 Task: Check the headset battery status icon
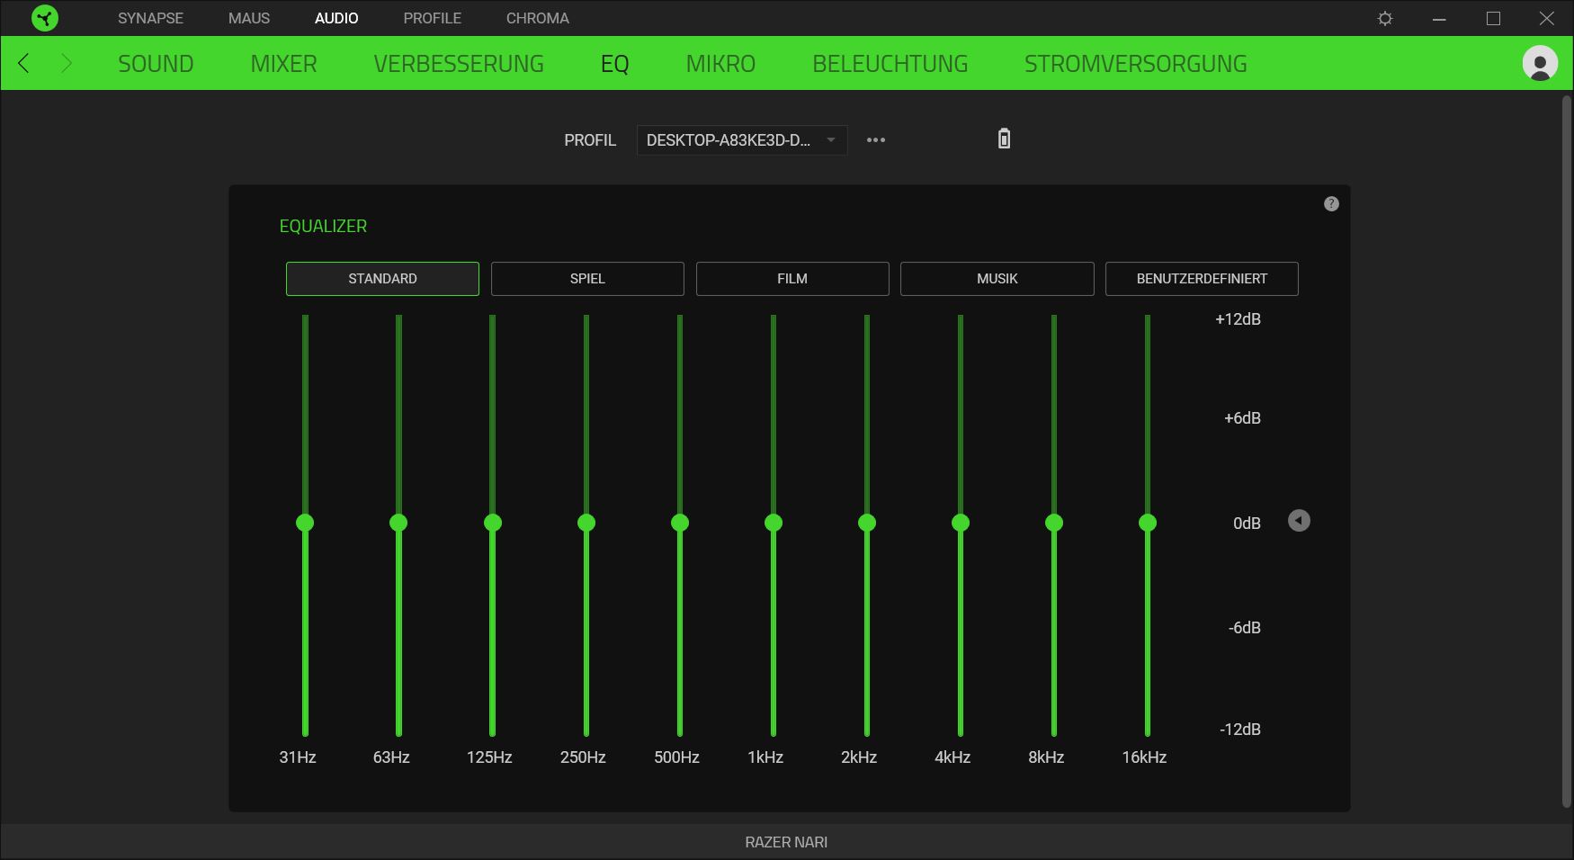pos(1004,139)
